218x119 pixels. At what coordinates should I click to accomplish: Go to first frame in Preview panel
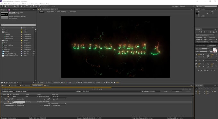[x=197, y=32]
